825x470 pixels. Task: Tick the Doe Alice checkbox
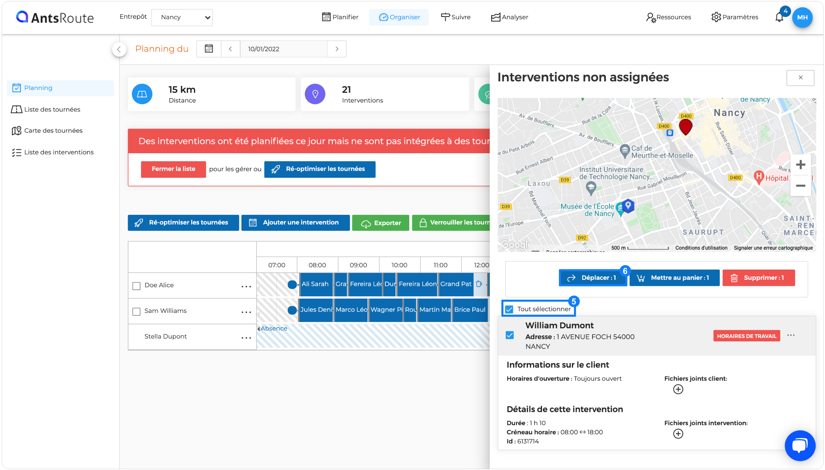pyautogui.click(x=136, y=286)
